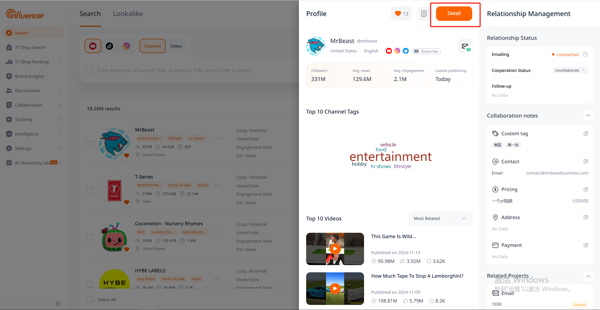The width and height of the screenshot is (600, 310).
Task: Click the favorite heart icon showing 13
Action: [x=401, y=14]
